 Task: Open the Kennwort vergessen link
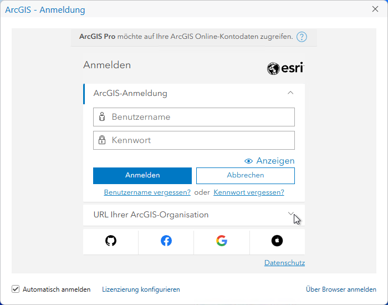pyautogui.click(x=249, y=192)
